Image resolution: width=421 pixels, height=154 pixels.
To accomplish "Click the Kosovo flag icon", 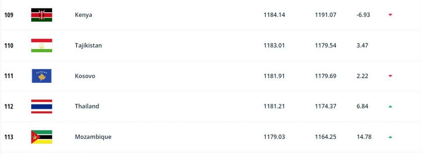I will [x=42, y=76].
